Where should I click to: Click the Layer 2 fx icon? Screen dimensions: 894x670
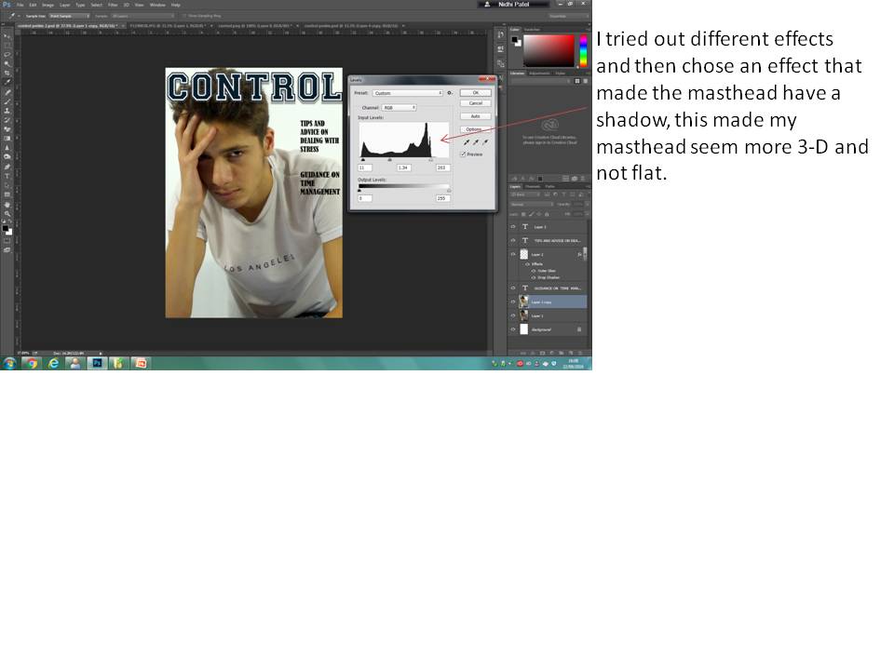pyautogui.click(x=579, y=255)
